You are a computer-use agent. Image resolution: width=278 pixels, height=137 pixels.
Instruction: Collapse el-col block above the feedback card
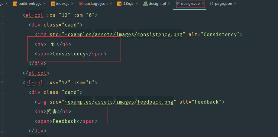tap(2, 83)
